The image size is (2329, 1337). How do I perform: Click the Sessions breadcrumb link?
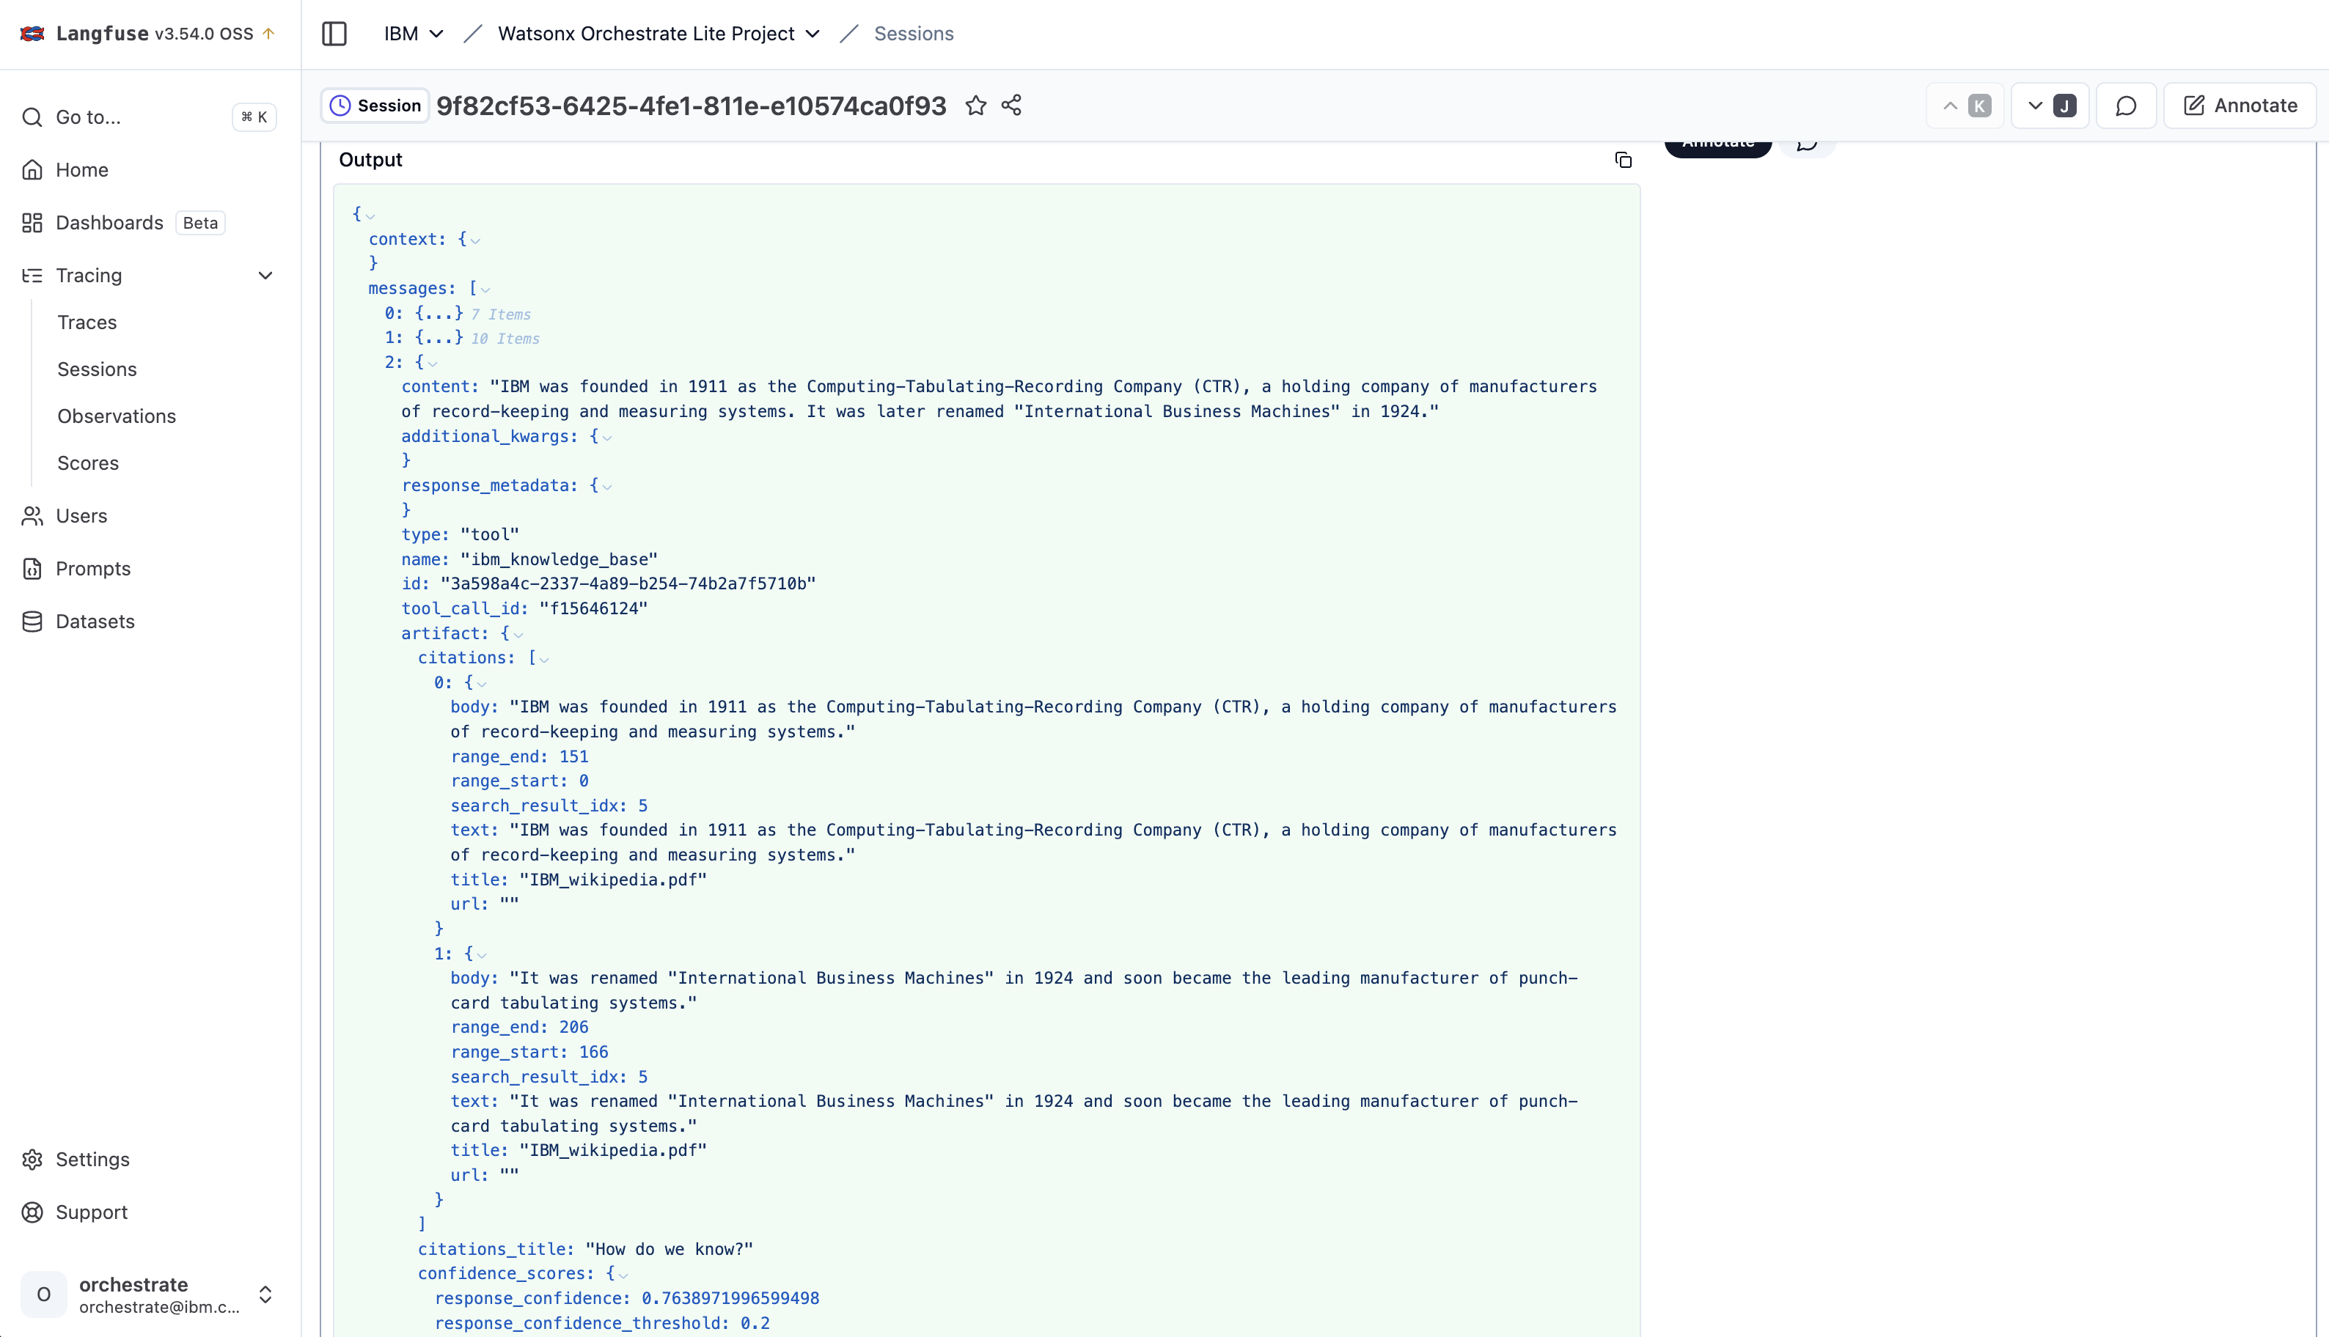pyautogui.click(x=913, y=34)
